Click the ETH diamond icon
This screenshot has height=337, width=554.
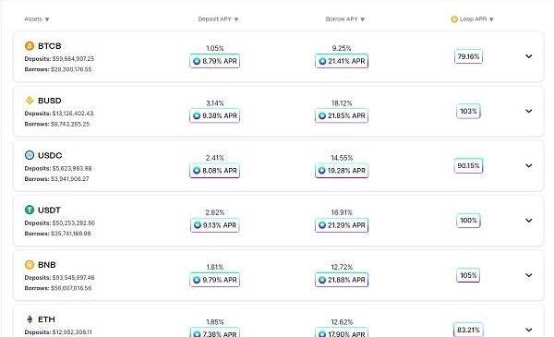tap(30, 319)
